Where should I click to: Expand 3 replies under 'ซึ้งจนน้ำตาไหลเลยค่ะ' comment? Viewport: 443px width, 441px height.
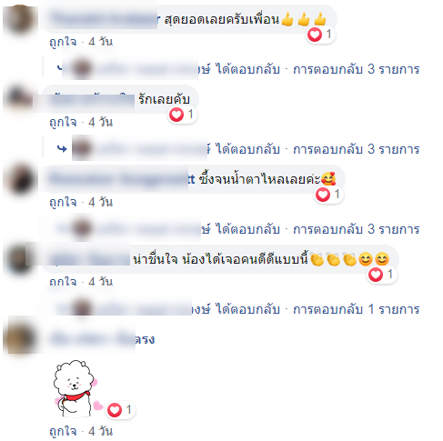357,229
